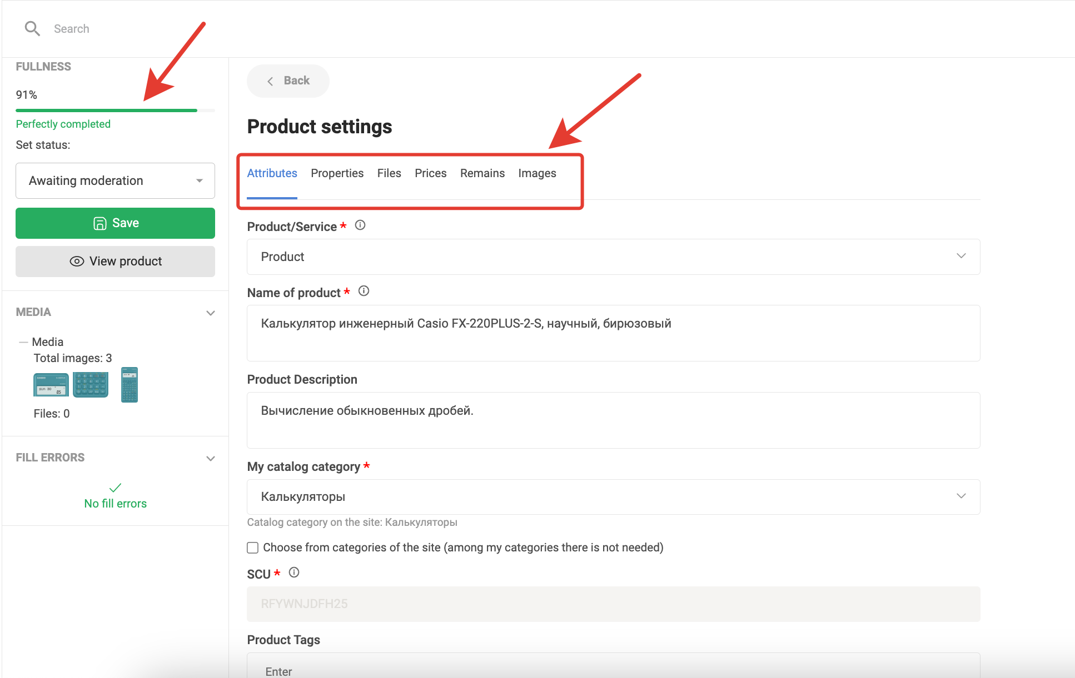The image size is (1075, 678).
Task: Click the SCU info icon
Action: click(294, 572)
